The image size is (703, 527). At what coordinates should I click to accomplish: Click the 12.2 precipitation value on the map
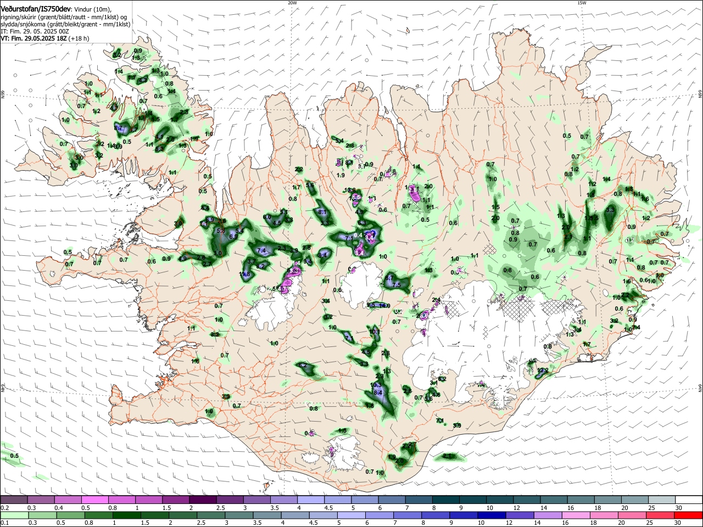(543, 371)
